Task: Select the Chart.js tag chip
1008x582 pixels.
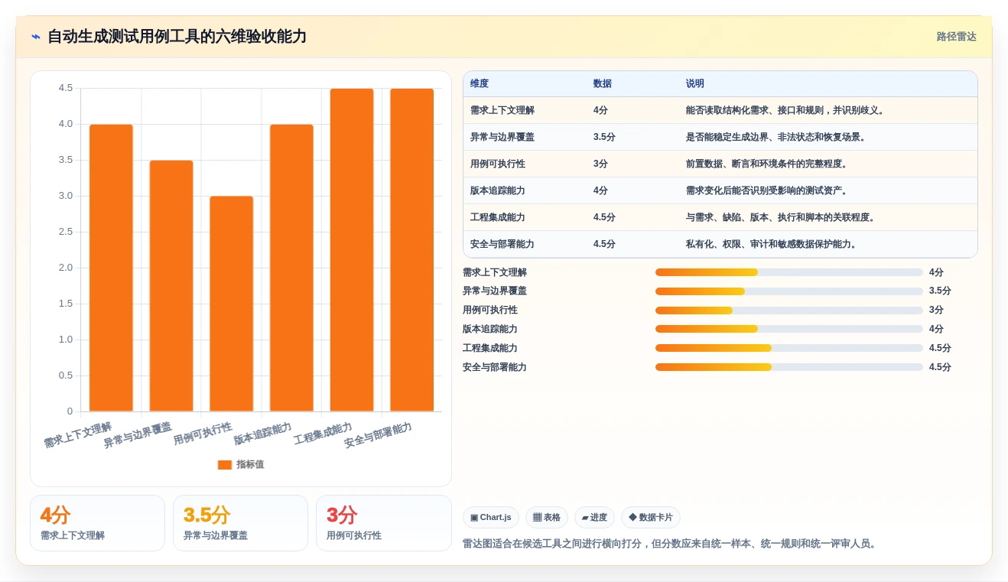Action: click(x=491, y=518)
